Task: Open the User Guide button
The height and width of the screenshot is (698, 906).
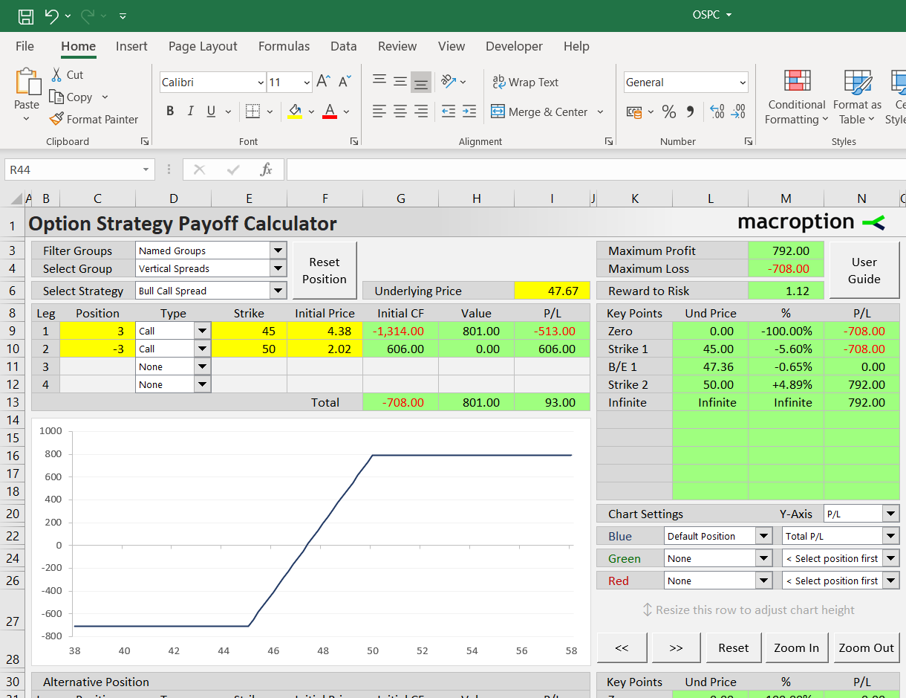Action: tap(864, 271)
